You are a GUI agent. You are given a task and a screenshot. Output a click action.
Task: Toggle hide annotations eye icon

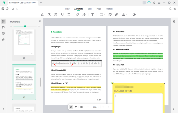coord(134,15)
